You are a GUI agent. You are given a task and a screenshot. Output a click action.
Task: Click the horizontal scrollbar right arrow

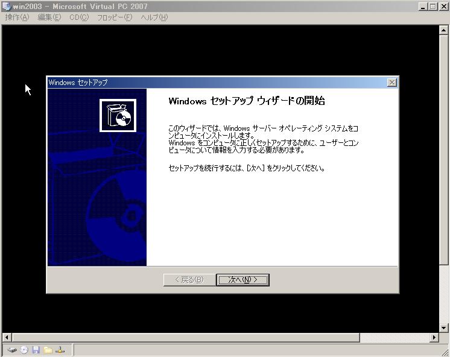pos(434,338)
